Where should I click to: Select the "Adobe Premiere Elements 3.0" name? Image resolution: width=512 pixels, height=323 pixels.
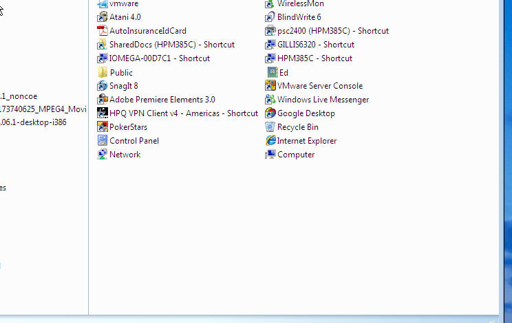(162, 100)
